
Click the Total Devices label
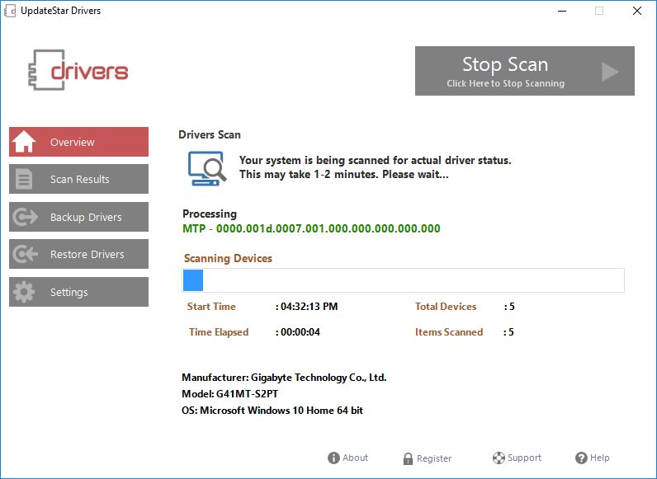446,307
